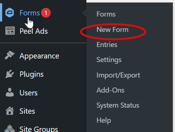Click the Gravity Forms hexagon icon
The width and height of the screenshot is (175, 132).
[10, 13]
